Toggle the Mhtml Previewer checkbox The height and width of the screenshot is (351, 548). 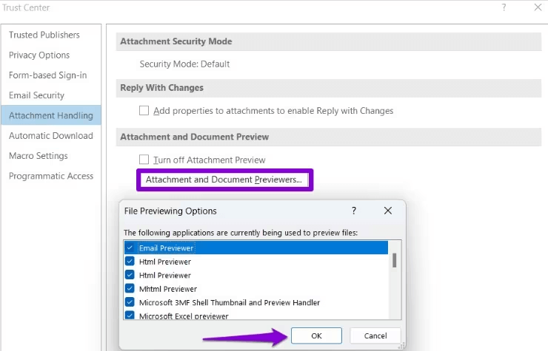pos(130,289)
